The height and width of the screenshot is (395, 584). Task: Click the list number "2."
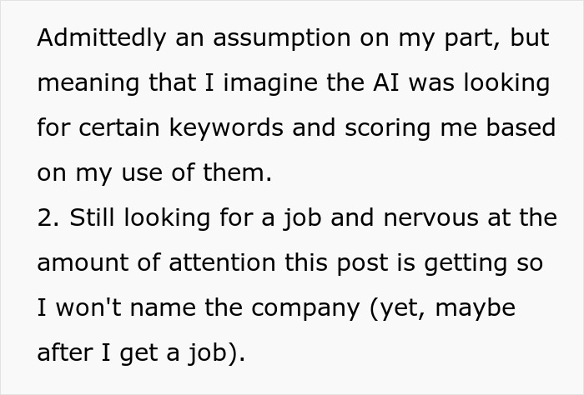coord(47,218)
